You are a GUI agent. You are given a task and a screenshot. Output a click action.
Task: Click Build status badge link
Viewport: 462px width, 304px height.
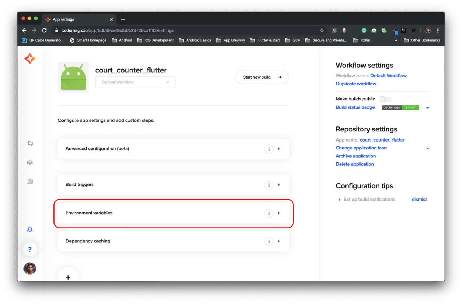[355, 107]
